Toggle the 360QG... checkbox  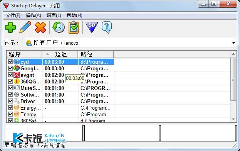point(10,81)
